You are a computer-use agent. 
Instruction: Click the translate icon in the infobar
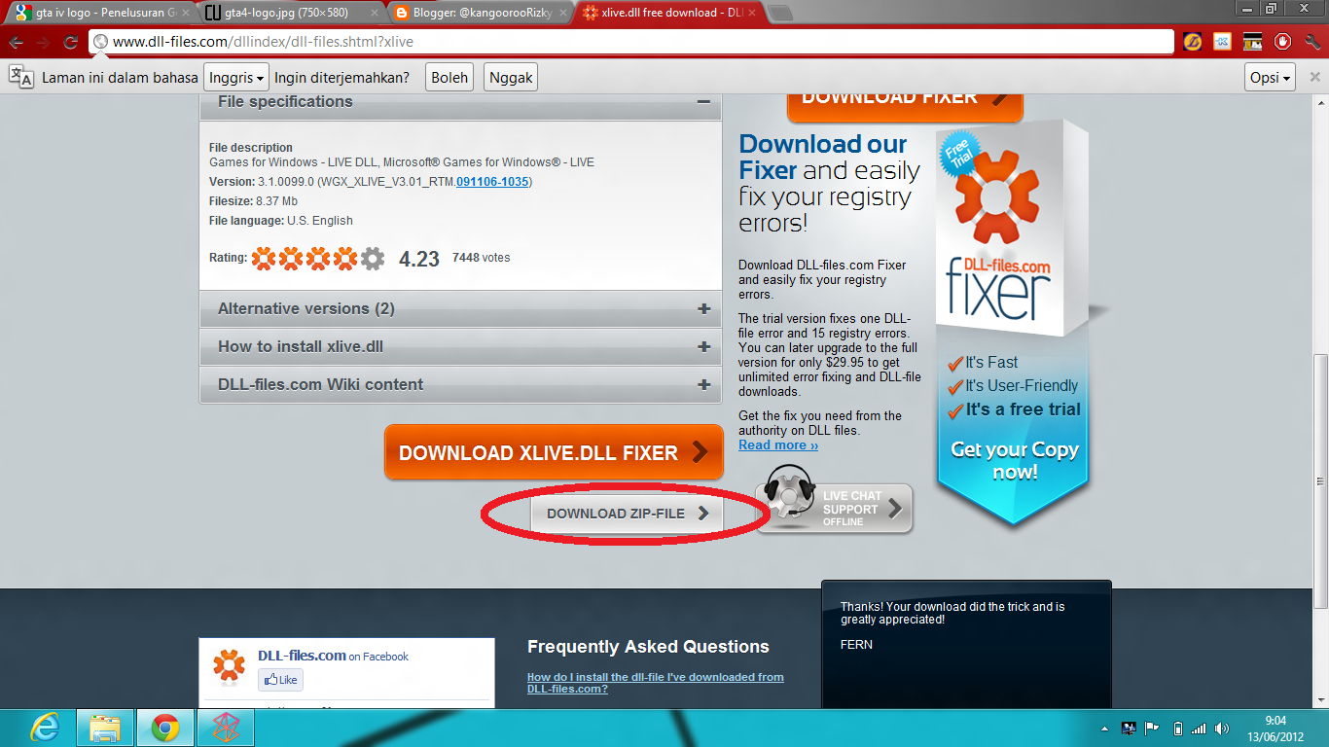pyautogui.click(x=21, y=77)
